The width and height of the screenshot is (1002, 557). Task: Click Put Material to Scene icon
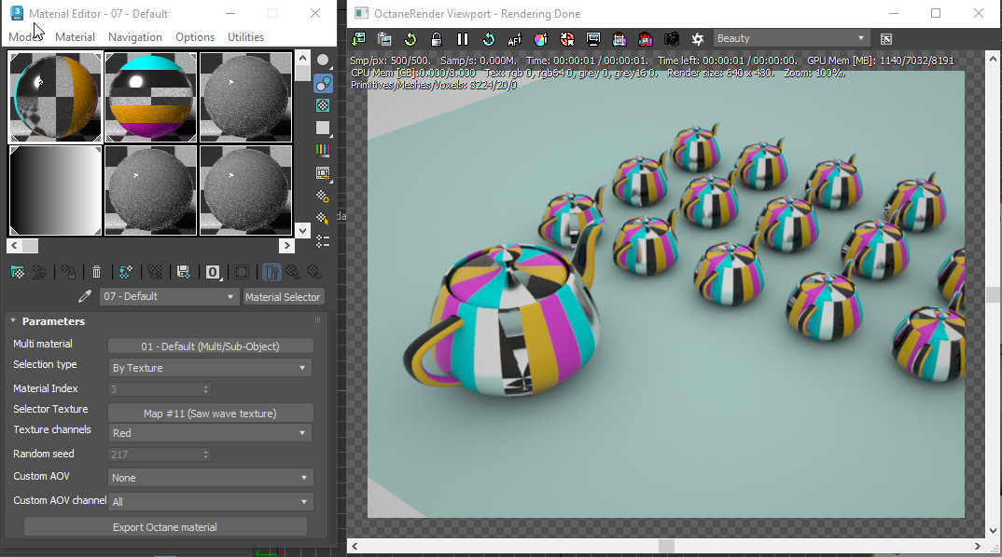(x=39, y=272)
